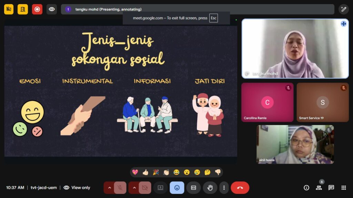The image size is (353, 198).
Task: Send the thumbs up reaction
Action: coord(145,172)
